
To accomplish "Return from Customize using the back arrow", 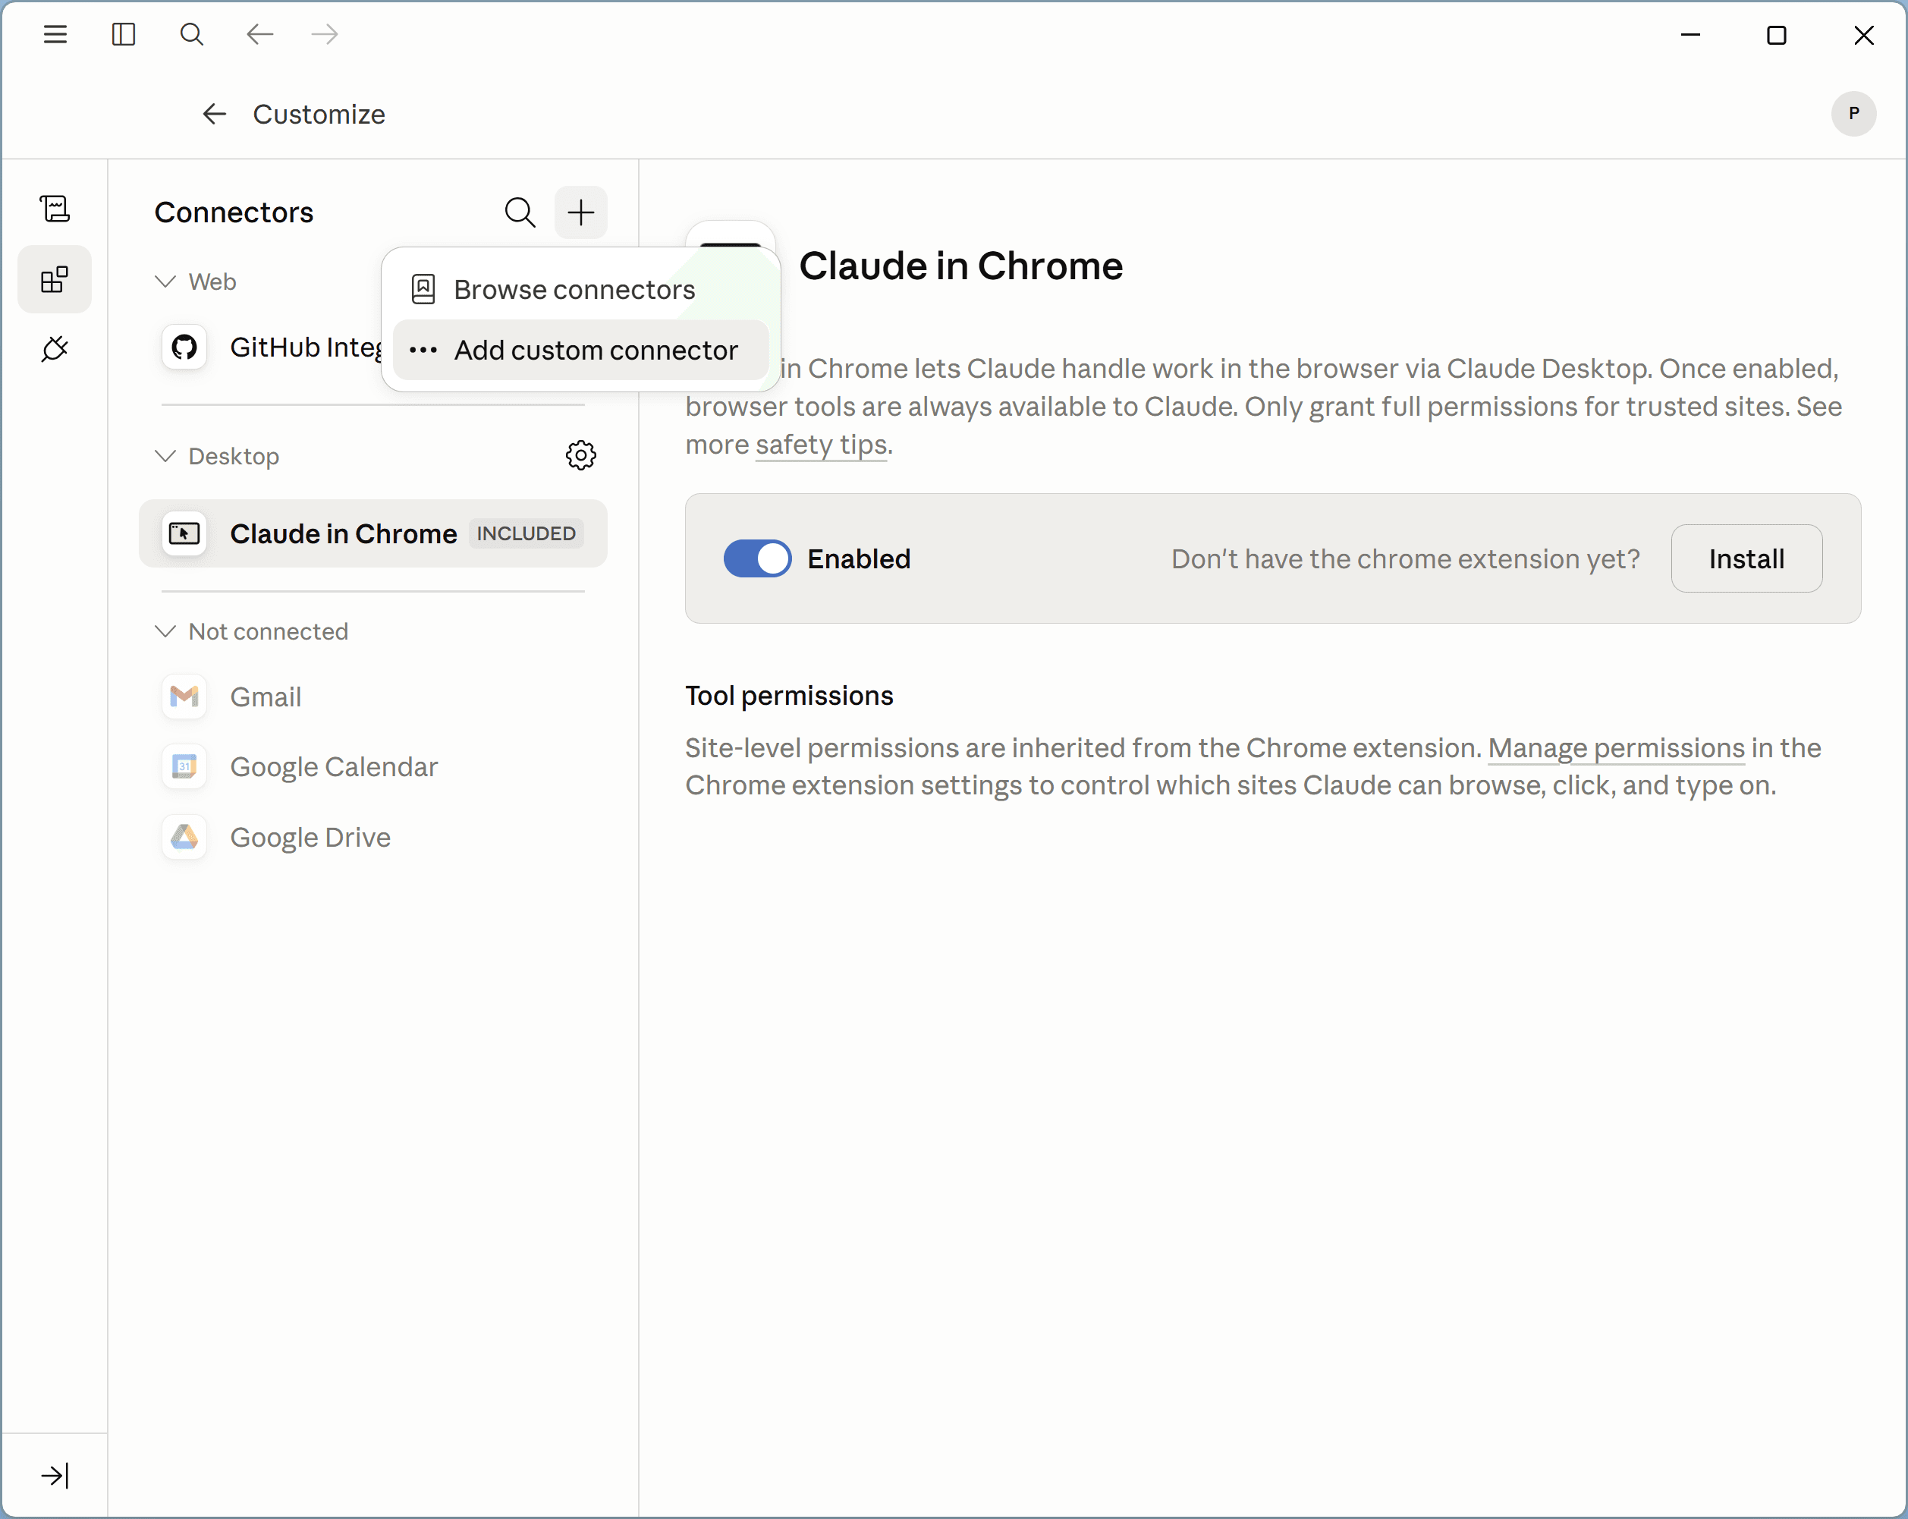I will tap(214, 114).
